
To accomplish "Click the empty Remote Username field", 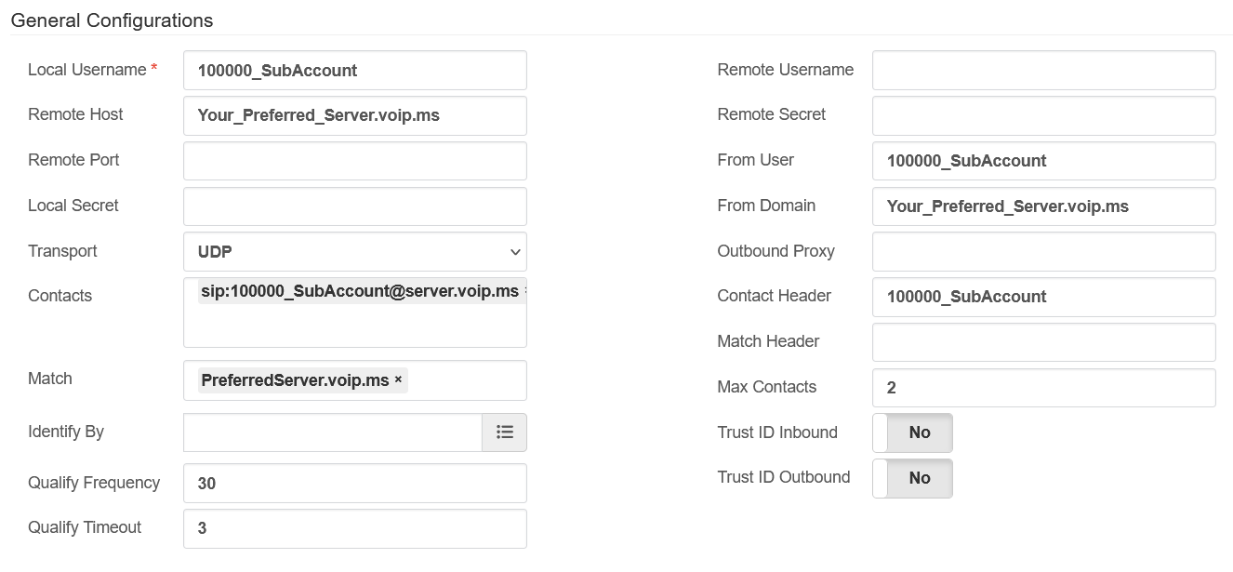I will [1043, 70].
